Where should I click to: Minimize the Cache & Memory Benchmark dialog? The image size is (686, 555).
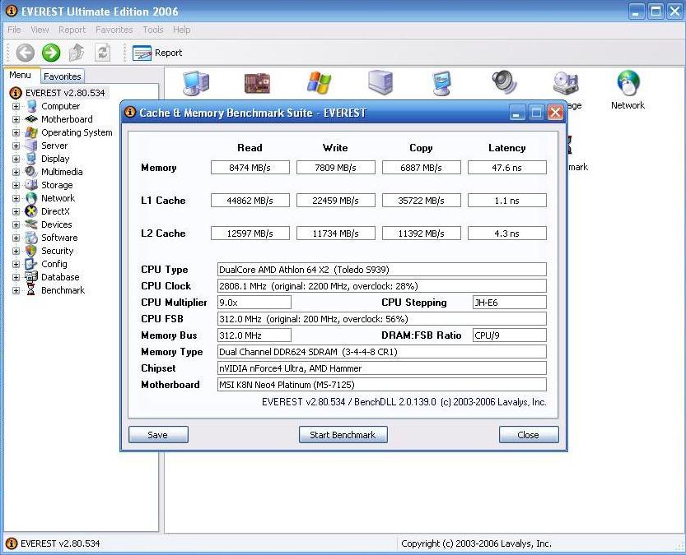click(x=516, y=113)
